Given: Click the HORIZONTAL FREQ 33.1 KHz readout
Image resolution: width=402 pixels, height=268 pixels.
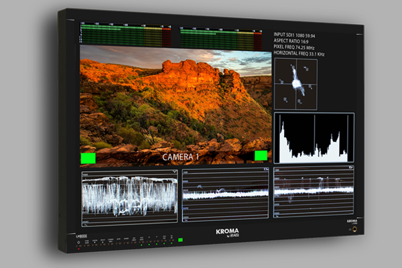Looking at the screenshot, I should pos(307,54).
